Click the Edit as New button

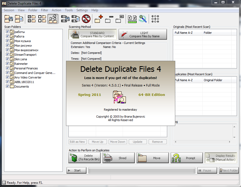[78, 142]
